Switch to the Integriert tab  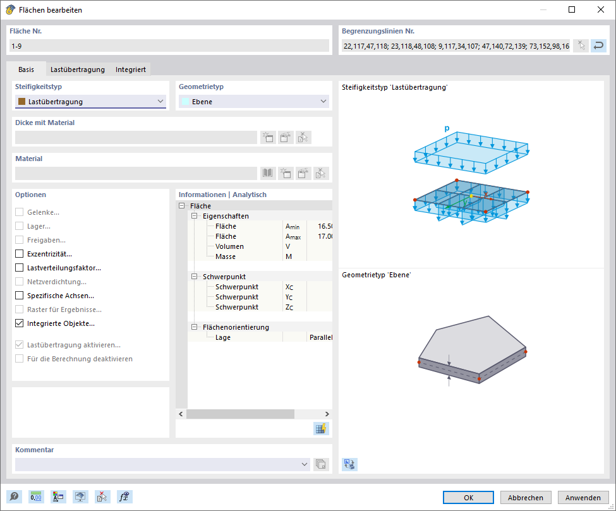coord(130,69)
